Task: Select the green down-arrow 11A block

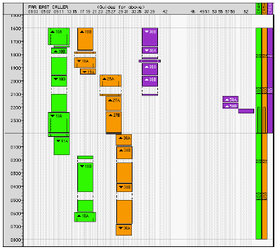Action: [62, 146]
